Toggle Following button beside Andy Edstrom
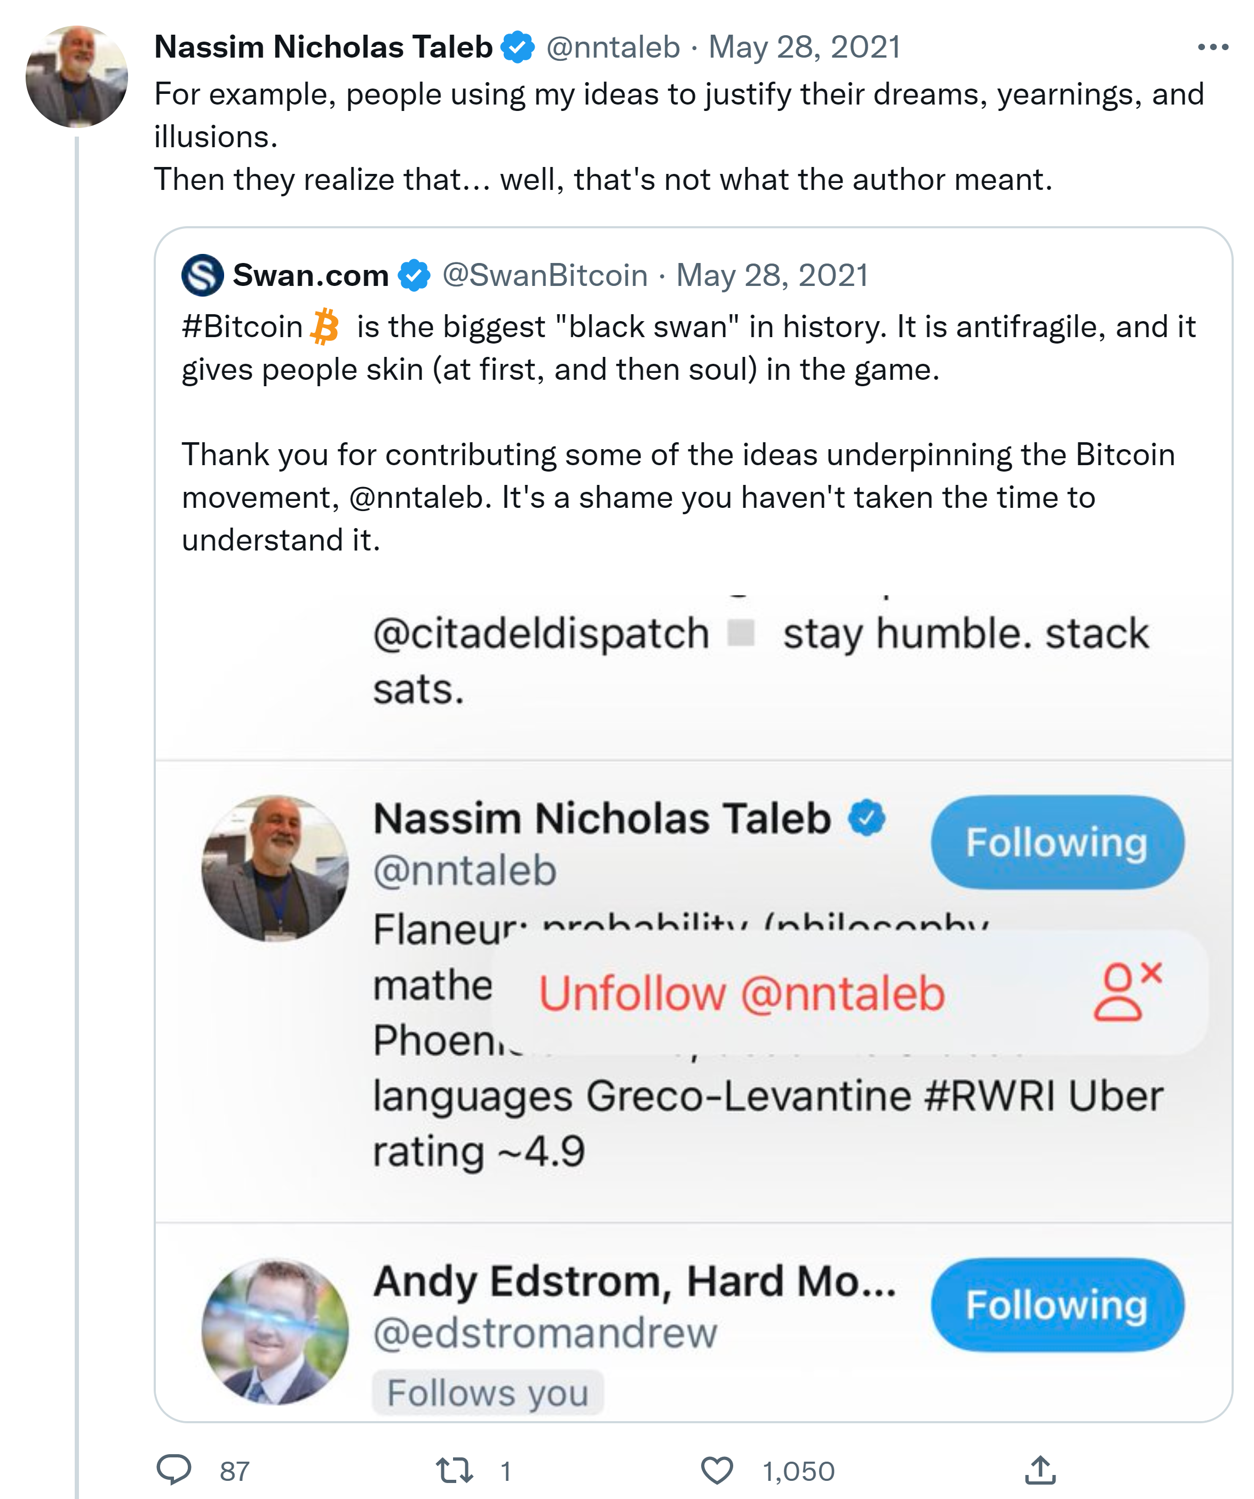The width and height of the screenshot is (1254, 1499). click(1056, 1305)
